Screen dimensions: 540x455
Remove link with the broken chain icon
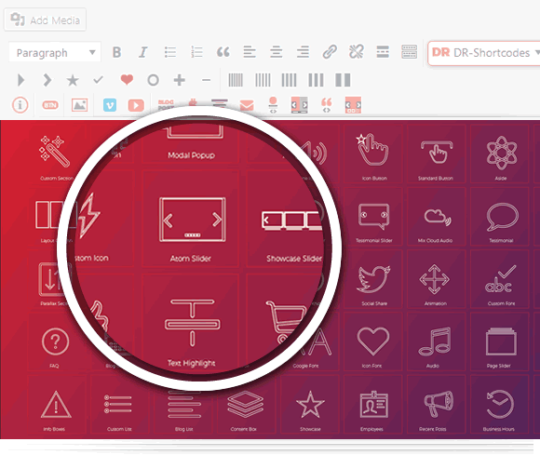[356, 52]
